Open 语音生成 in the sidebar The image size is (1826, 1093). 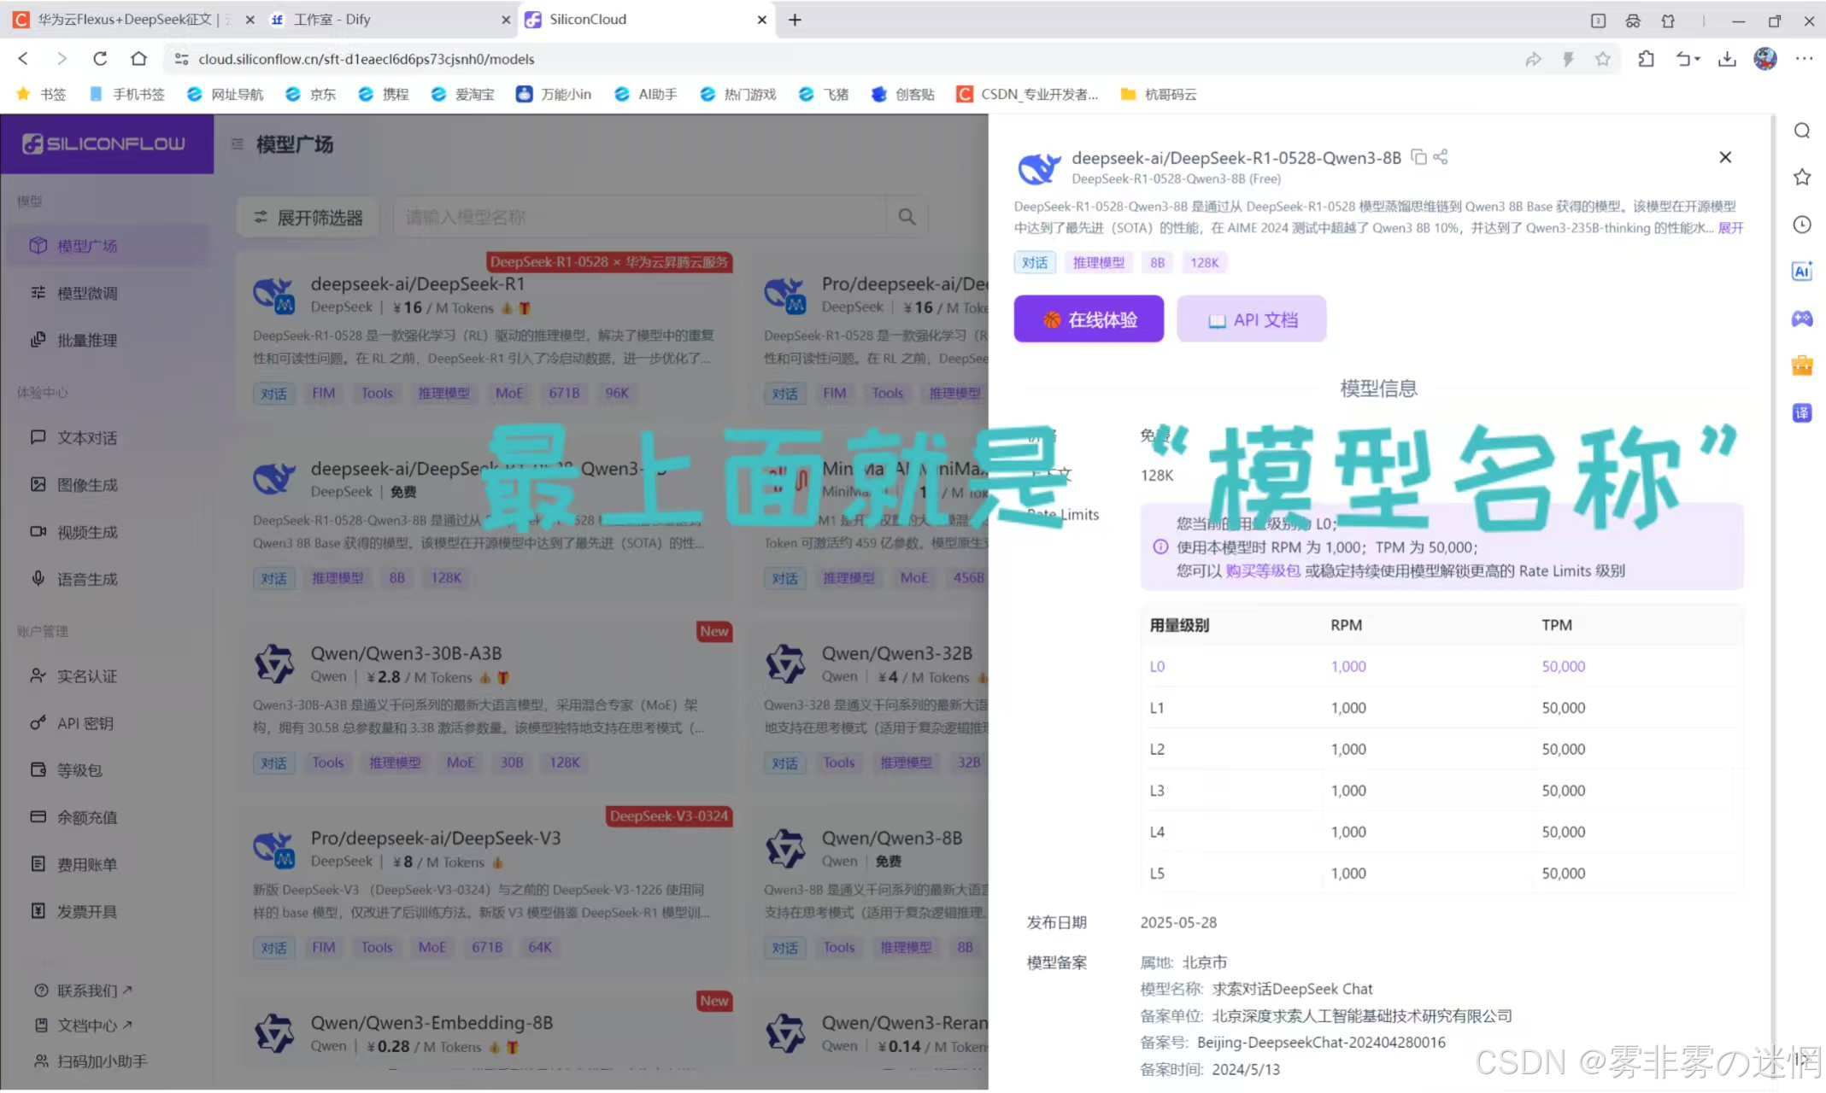click(107, 579)
